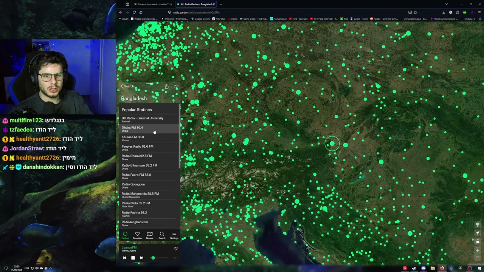Play BU Radio - Barishal University
484x272 pixels.
coord(149,119)
